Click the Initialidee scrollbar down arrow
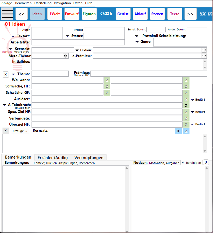This screenshot has height=233, width=213. pyautogui.click(x=205, y=68)
